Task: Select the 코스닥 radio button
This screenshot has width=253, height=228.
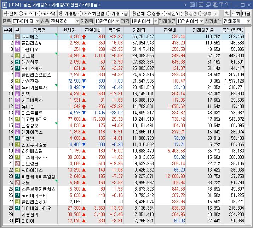Action: pyautogui.click(x=40, y=13)
